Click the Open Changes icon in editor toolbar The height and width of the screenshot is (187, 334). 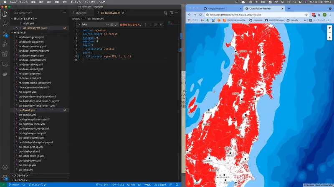pyautogui.click(x=166, y=13)
